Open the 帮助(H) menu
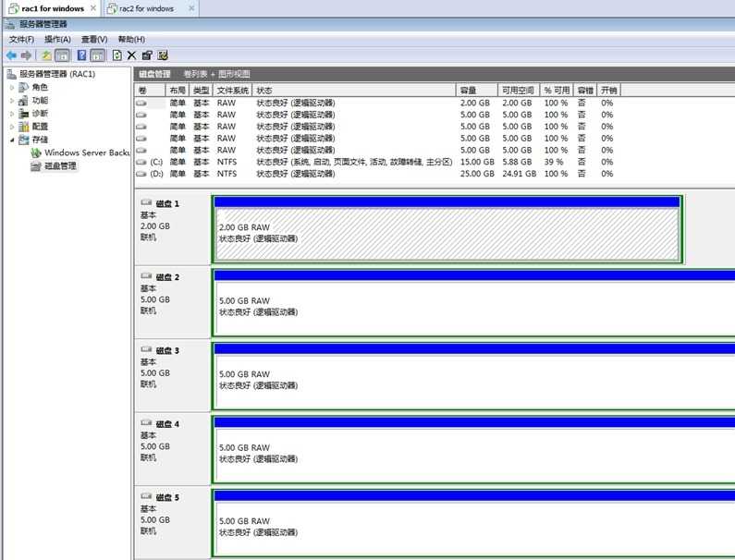Image resolution: width=735 pixels, height=560 pixels. coord(131,40)
